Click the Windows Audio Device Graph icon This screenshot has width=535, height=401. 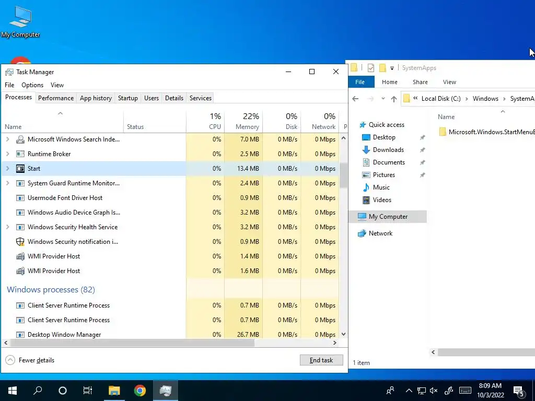pyautogui.click(x=20, y=213)
